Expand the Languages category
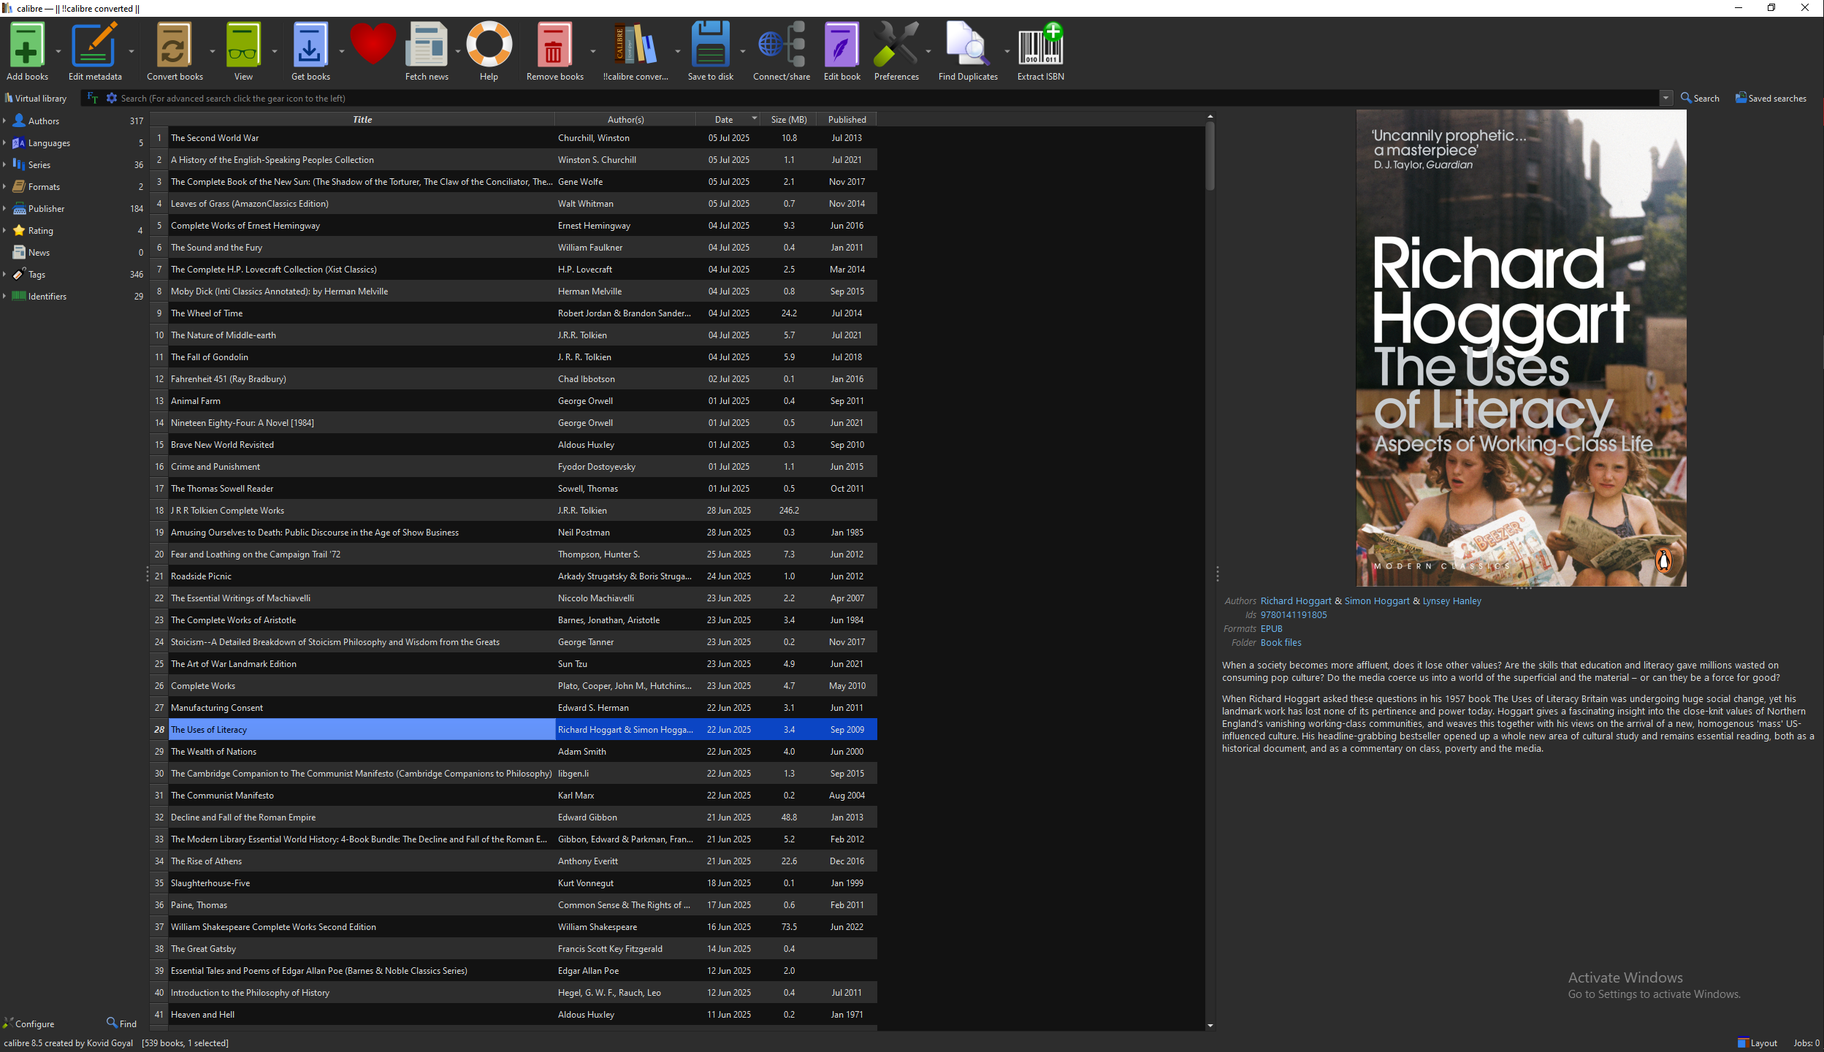The width and height of the screenshot is (1824, 1052). [4, 142]
